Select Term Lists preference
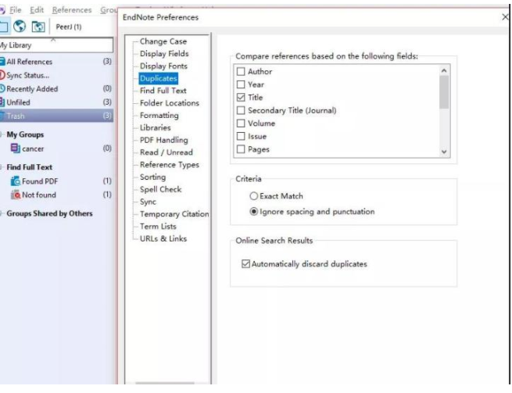 (158, 227)
